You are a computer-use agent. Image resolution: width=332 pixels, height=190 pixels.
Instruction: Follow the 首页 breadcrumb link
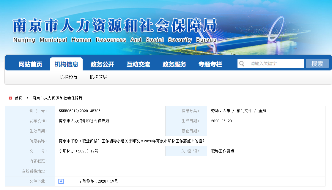pos(19,98)
